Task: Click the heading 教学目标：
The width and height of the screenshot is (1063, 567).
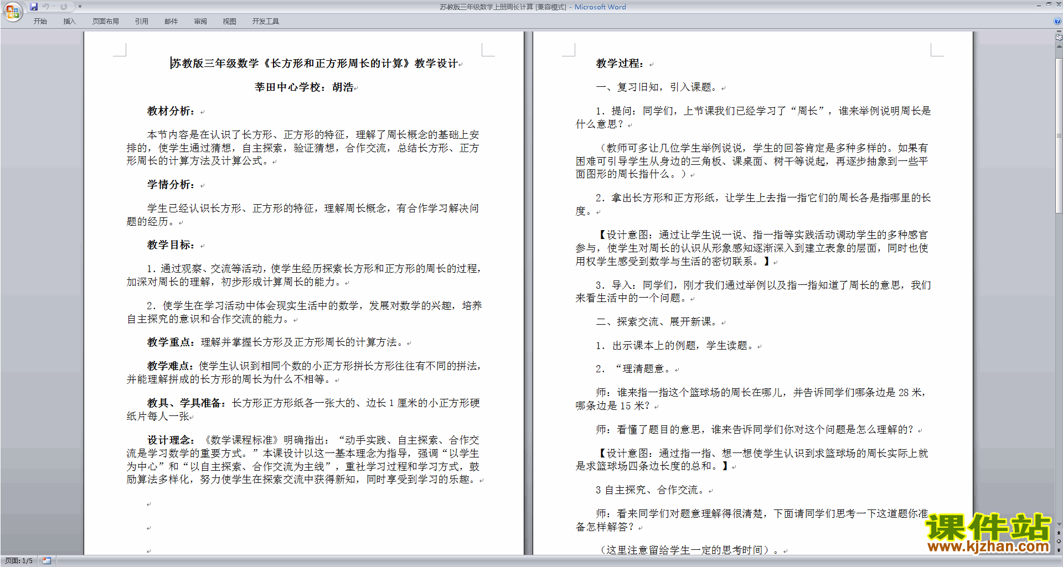Action: point(171,245)
